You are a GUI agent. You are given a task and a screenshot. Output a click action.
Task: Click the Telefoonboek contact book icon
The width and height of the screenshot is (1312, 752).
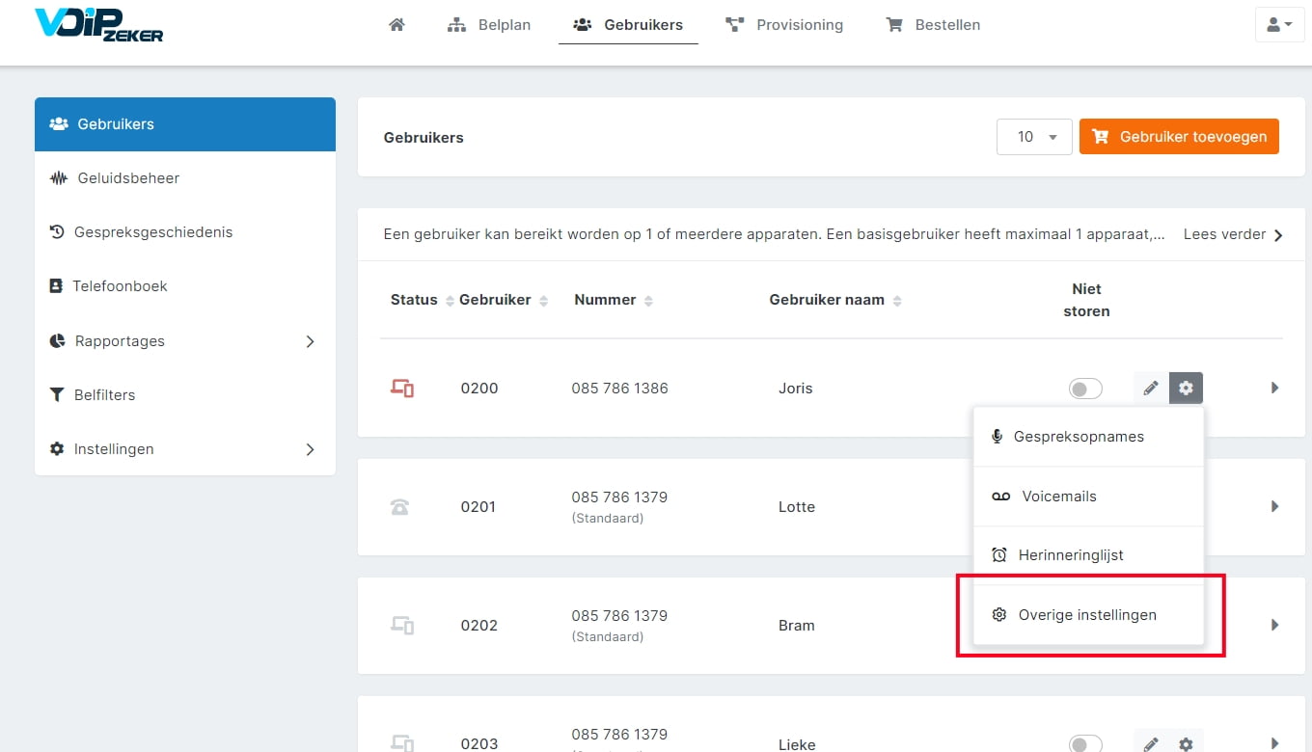[x=56, y=286]
